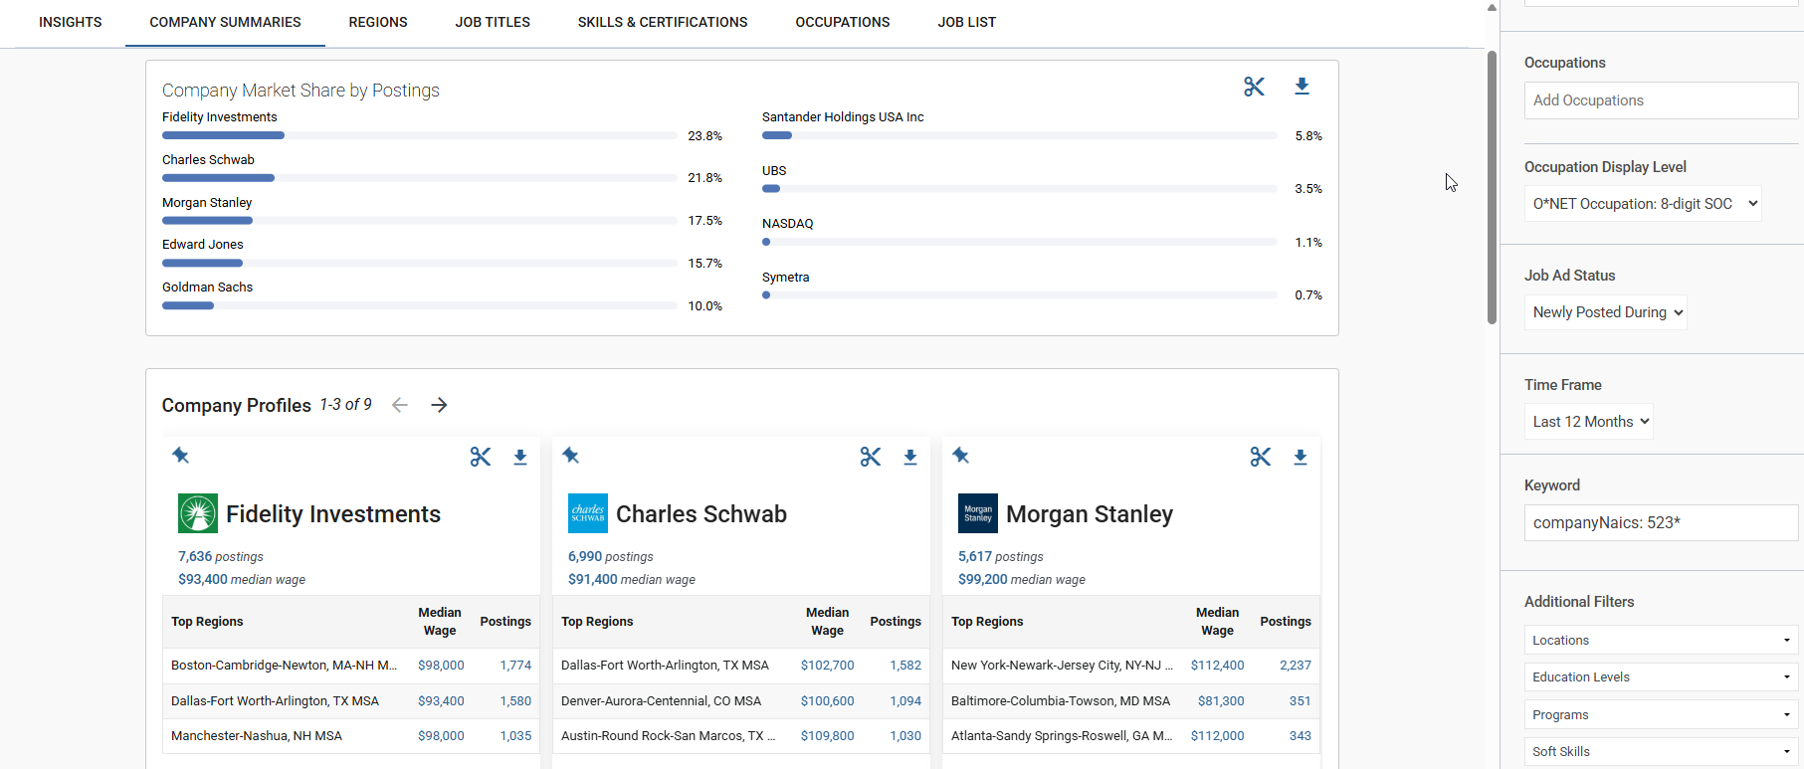
Task: Pin the Fidelity Investments profile card
Action: tap(180, 456)
